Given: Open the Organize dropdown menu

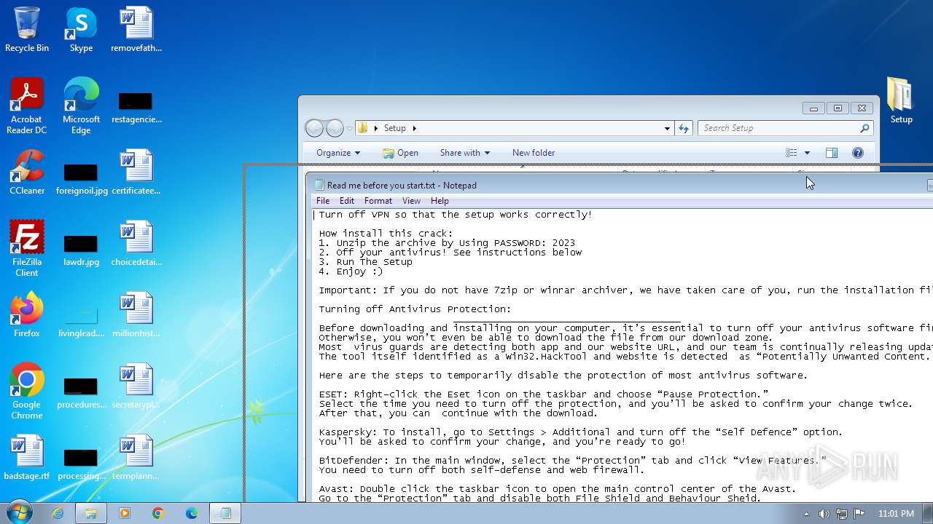Looking at the screenshot, I should point(338,153).
